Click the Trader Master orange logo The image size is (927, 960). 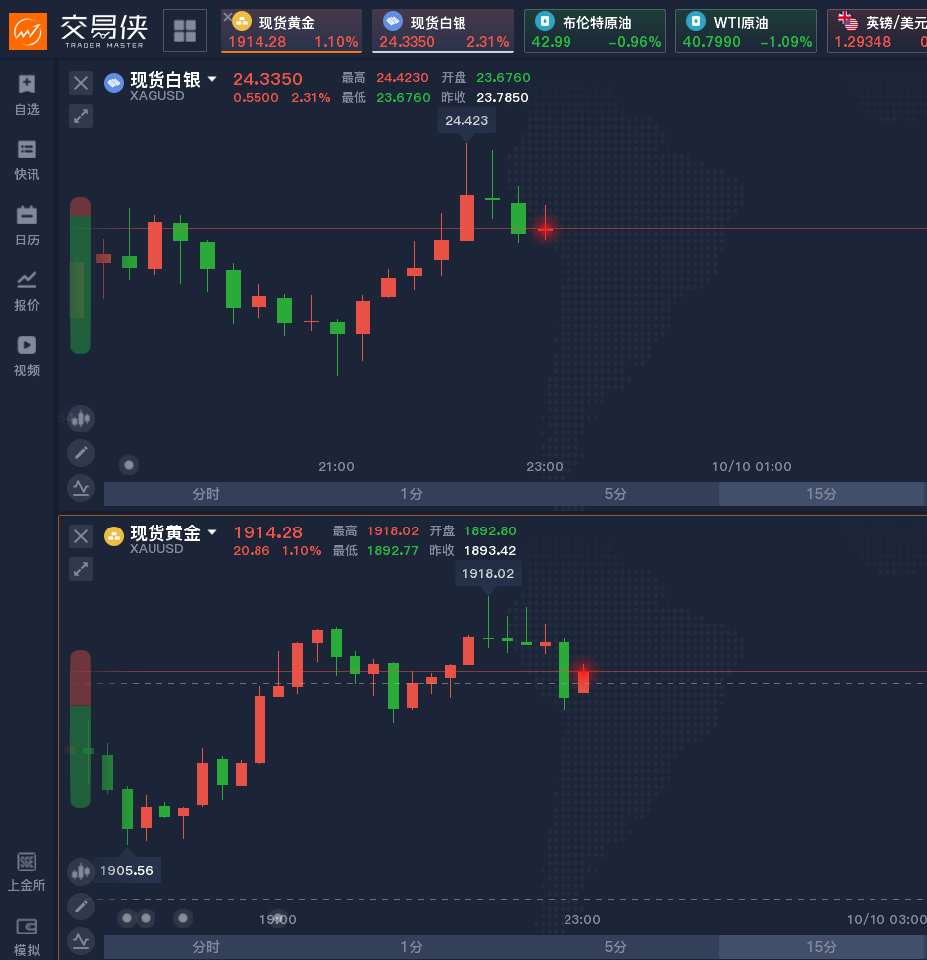pyautogui.click(x=28, y=32)
